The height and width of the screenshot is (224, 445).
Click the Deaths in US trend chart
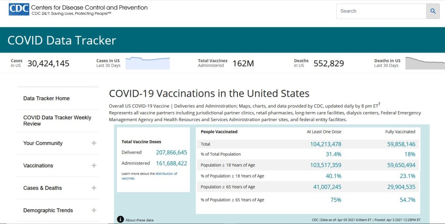coord(425,63)
